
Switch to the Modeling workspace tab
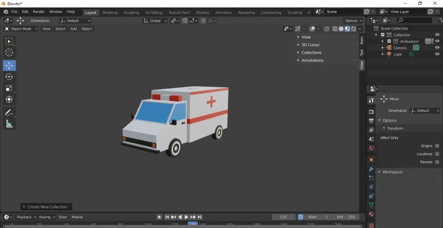[x=110, y=13]
